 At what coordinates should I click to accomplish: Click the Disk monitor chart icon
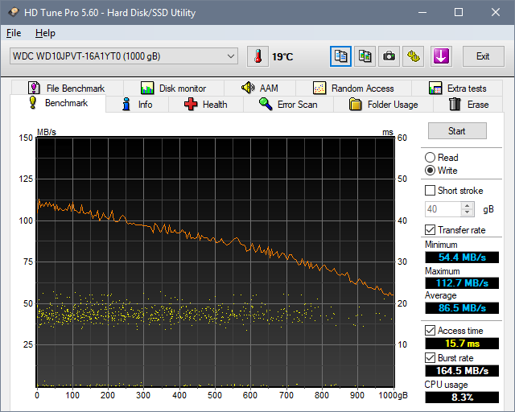point(147,88)
